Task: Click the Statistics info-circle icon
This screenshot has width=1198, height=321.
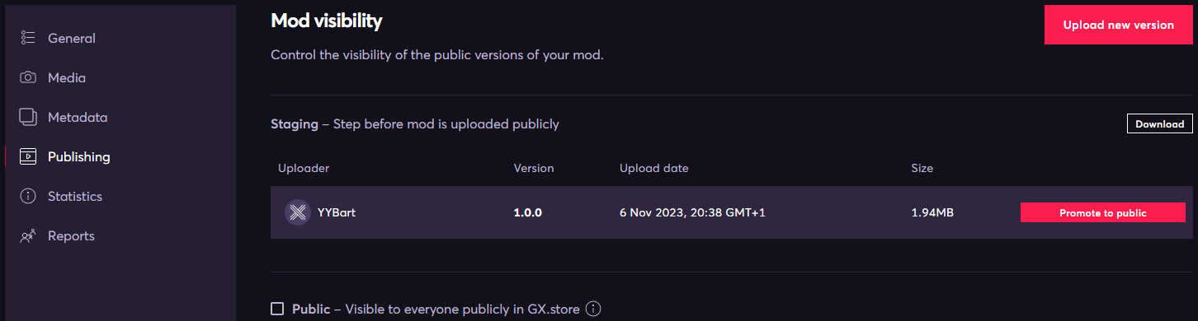Action: coord(28,196)
